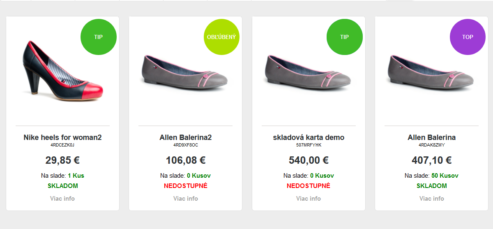Viewport: 493px width, 229px height.
Task: Click the SKLADOM status under 50 Kusov
Action: coord(432,186)
